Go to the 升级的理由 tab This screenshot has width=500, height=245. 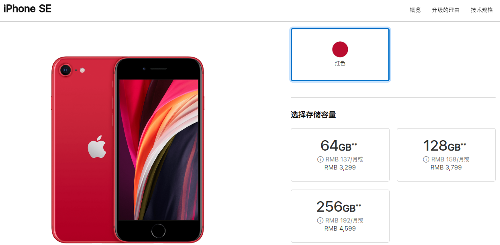446,10
